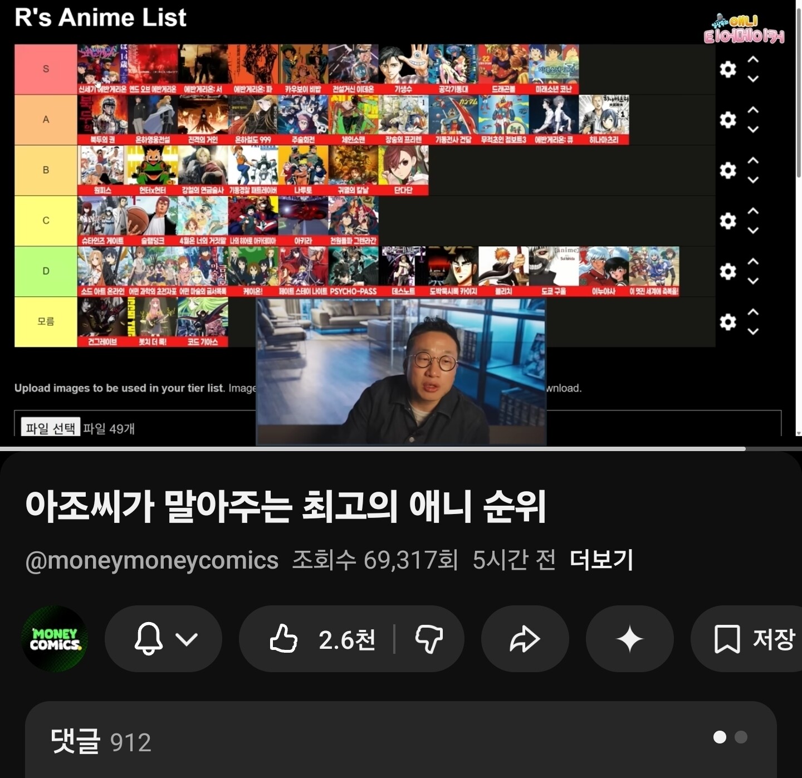Click the 파일 선택 file chooser button
The width and height of the screenshot is (802, 778).
pyautogui.click(x=50, y=428)
